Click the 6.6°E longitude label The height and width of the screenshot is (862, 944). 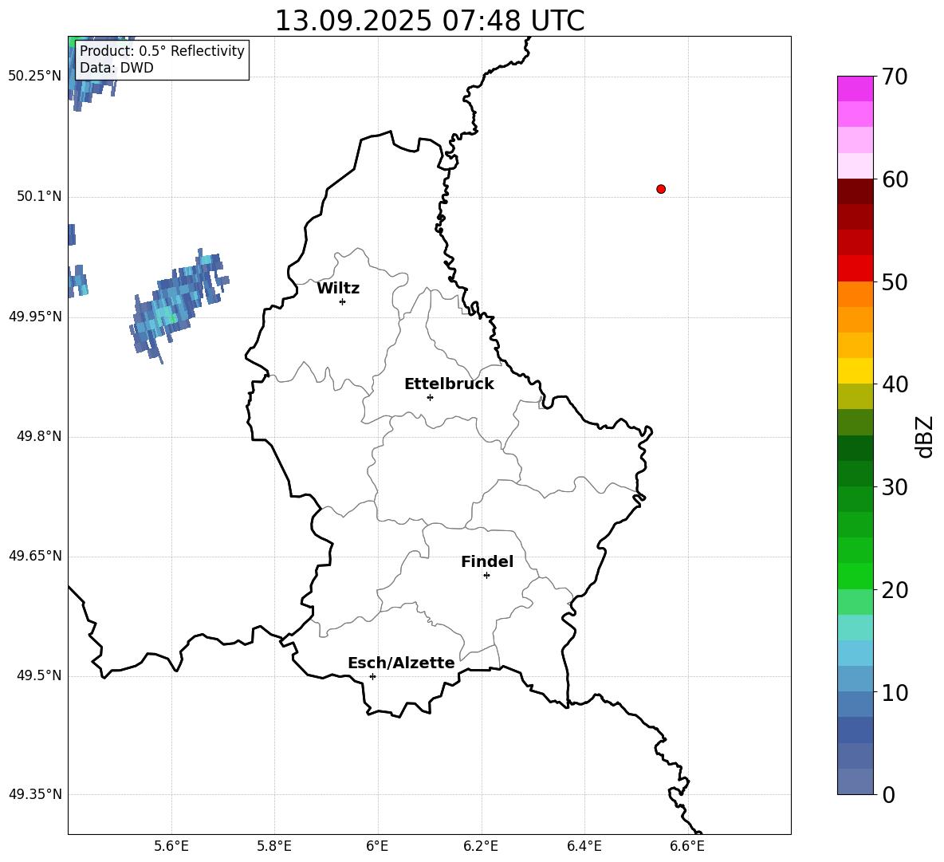(x=687, y=846)
